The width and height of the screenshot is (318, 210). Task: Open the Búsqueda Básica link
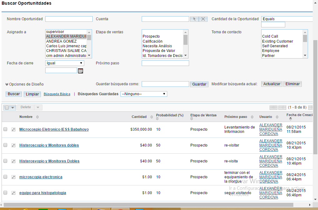[57, 94]
